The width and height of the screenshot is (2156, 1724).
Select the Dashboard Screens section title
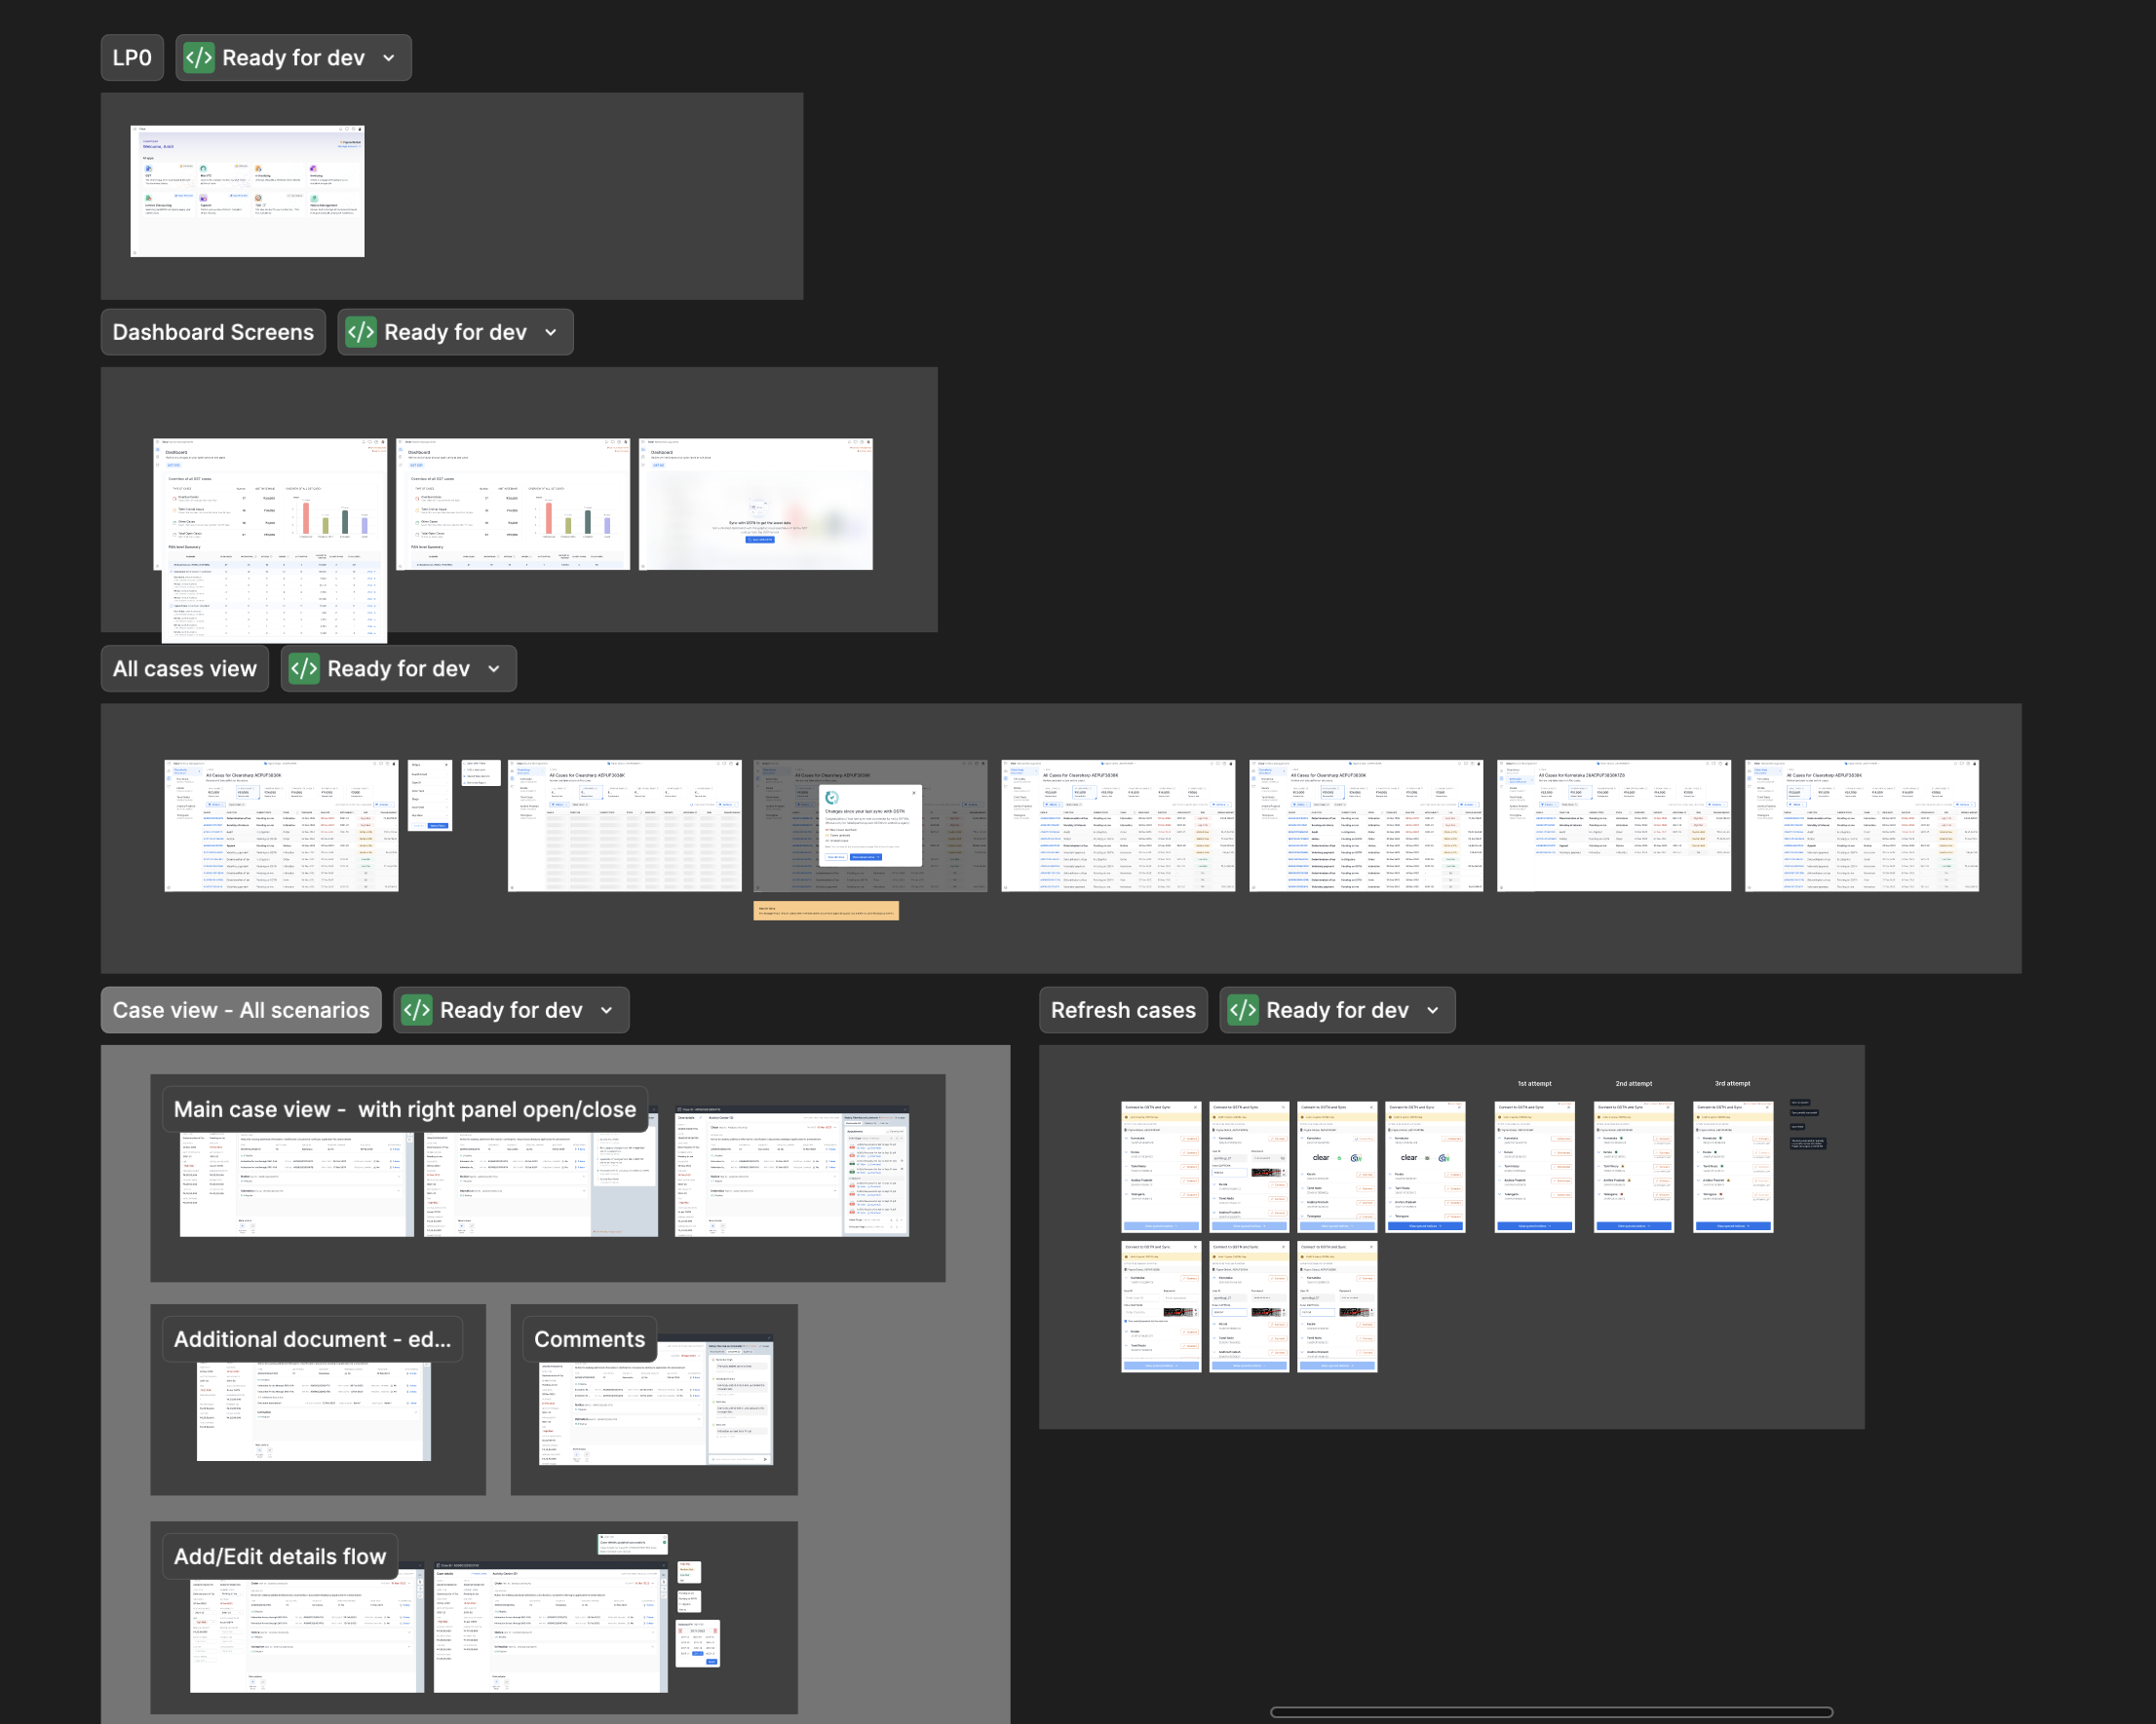click(x=213, y=333)
